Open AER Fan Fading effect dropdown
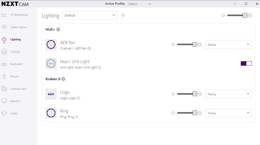 (229, 44)
